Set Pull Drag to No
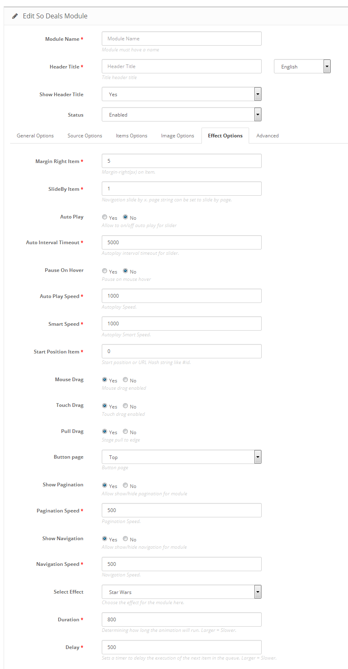Viewport: 348px width, 669px height. pos(125,432)
